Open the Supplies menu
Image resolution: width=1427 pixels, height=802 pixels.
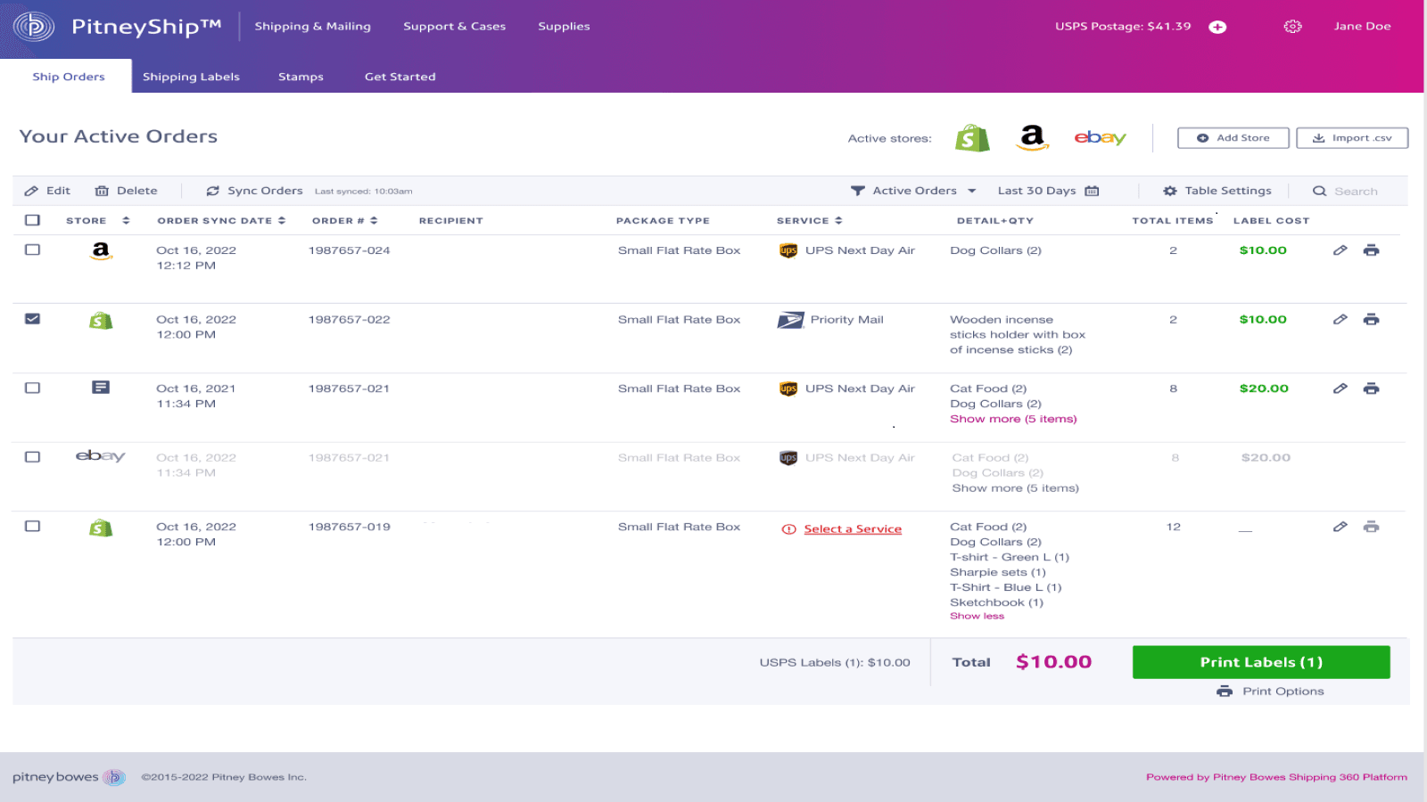pyautogui.click(x=564, y=26)
